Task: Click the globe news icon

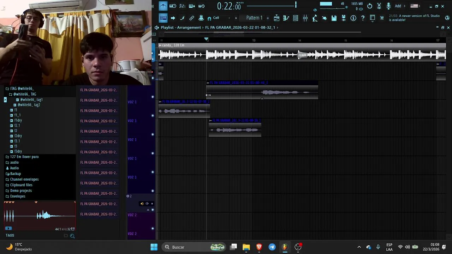Action: point(447,18)
